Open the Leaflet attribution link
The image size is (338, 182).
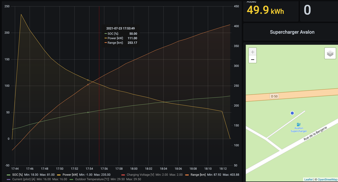tap(308, 180)
